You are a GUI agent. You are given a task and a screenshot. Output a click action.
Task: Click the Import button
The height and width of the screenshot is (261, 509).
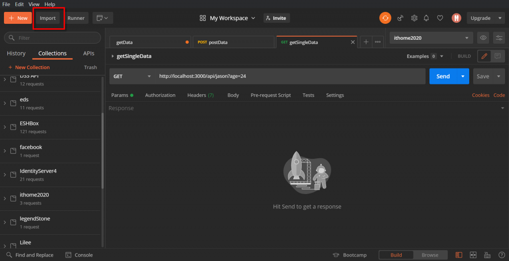coord(48,18)
